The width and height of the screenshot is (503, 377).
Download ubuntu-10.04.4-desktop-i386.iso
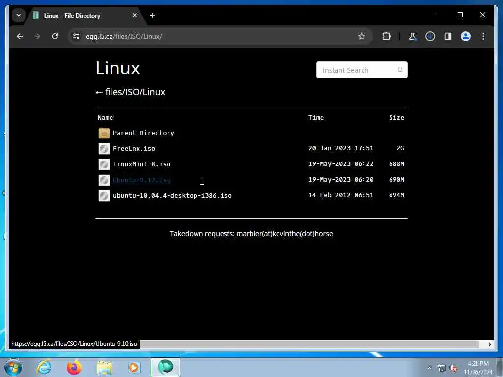pyautogui.click(x=172, y=195)
